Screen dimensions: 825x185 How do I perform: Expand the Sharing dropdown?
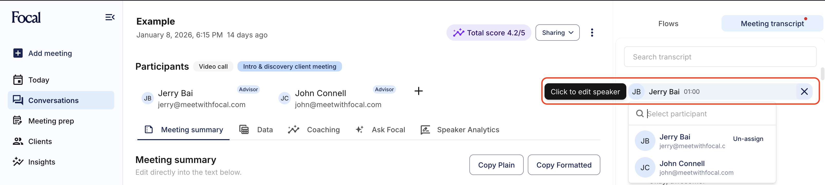(x=557, y=33)
